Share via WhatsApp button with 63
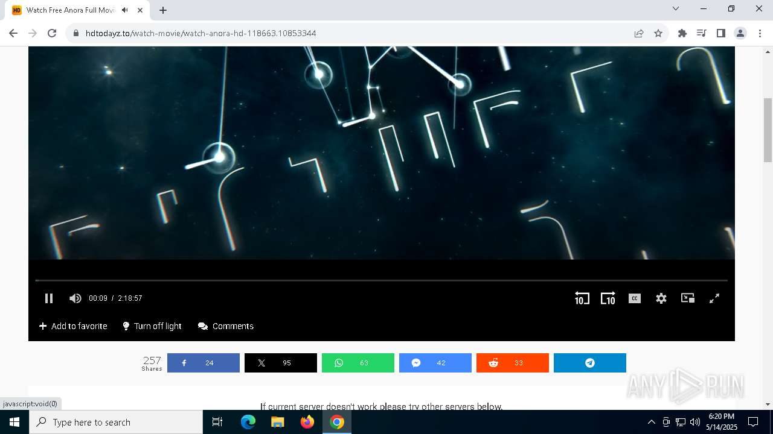Image resolution: width=773 pixels, height=434 pixels. coord(358,363)
